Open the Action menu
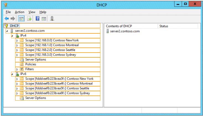The width and height of the screenshot is (203, 116). click(x=20, y=12)
